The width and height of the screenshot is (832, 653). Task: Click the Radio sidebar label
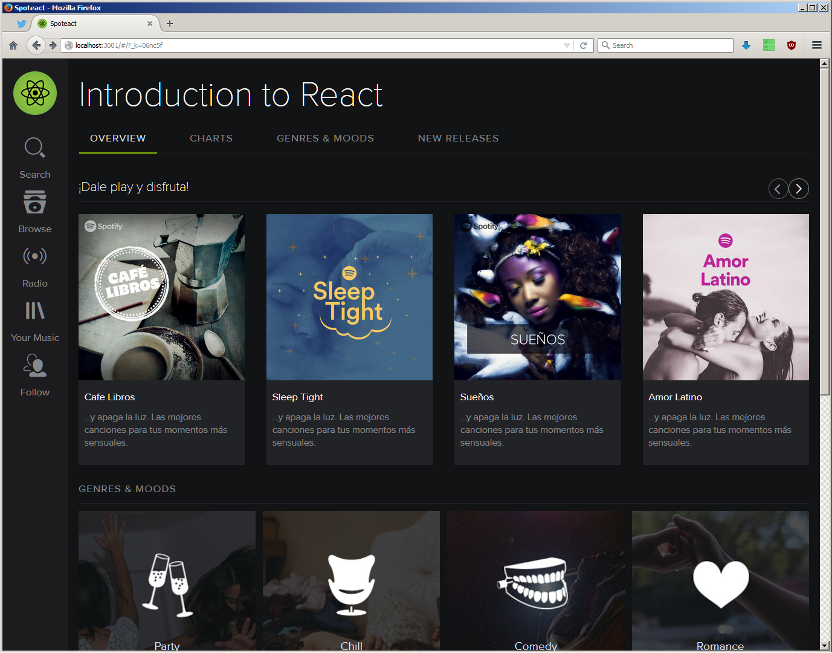click(x=35, y=284)
